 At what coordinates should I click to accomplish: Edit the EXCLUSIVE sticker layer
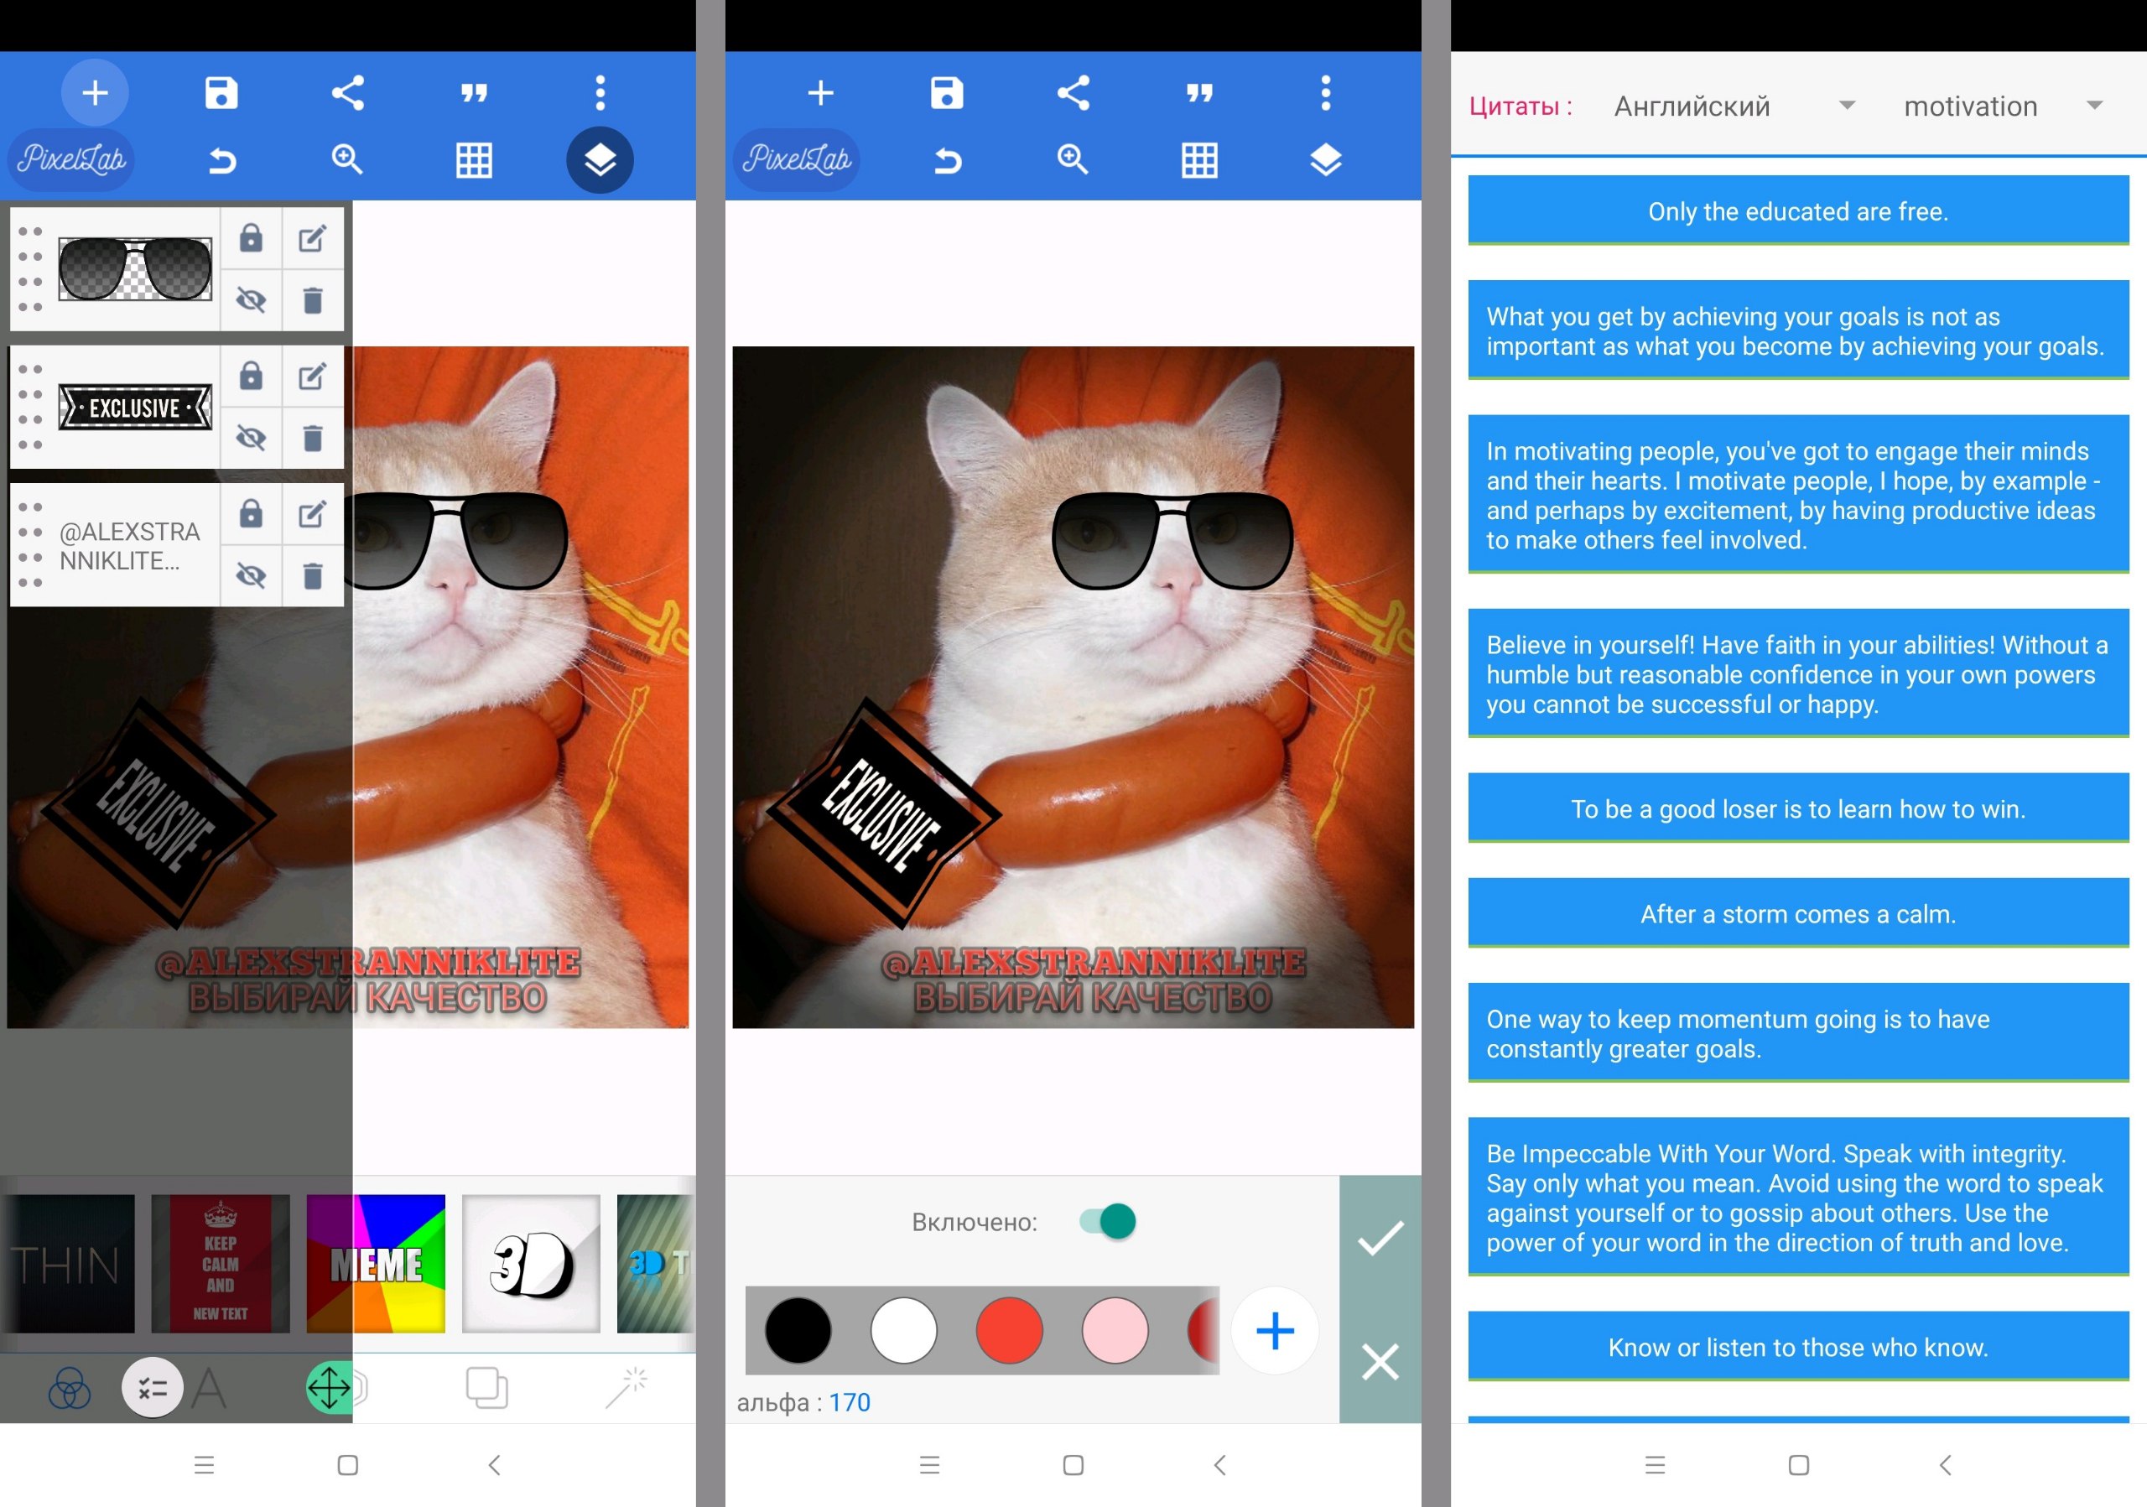(x=312, y=377)
